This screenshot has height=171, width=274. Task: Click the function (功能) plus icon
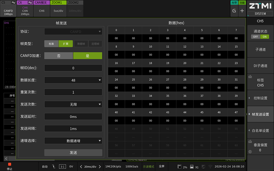[242, 11]
